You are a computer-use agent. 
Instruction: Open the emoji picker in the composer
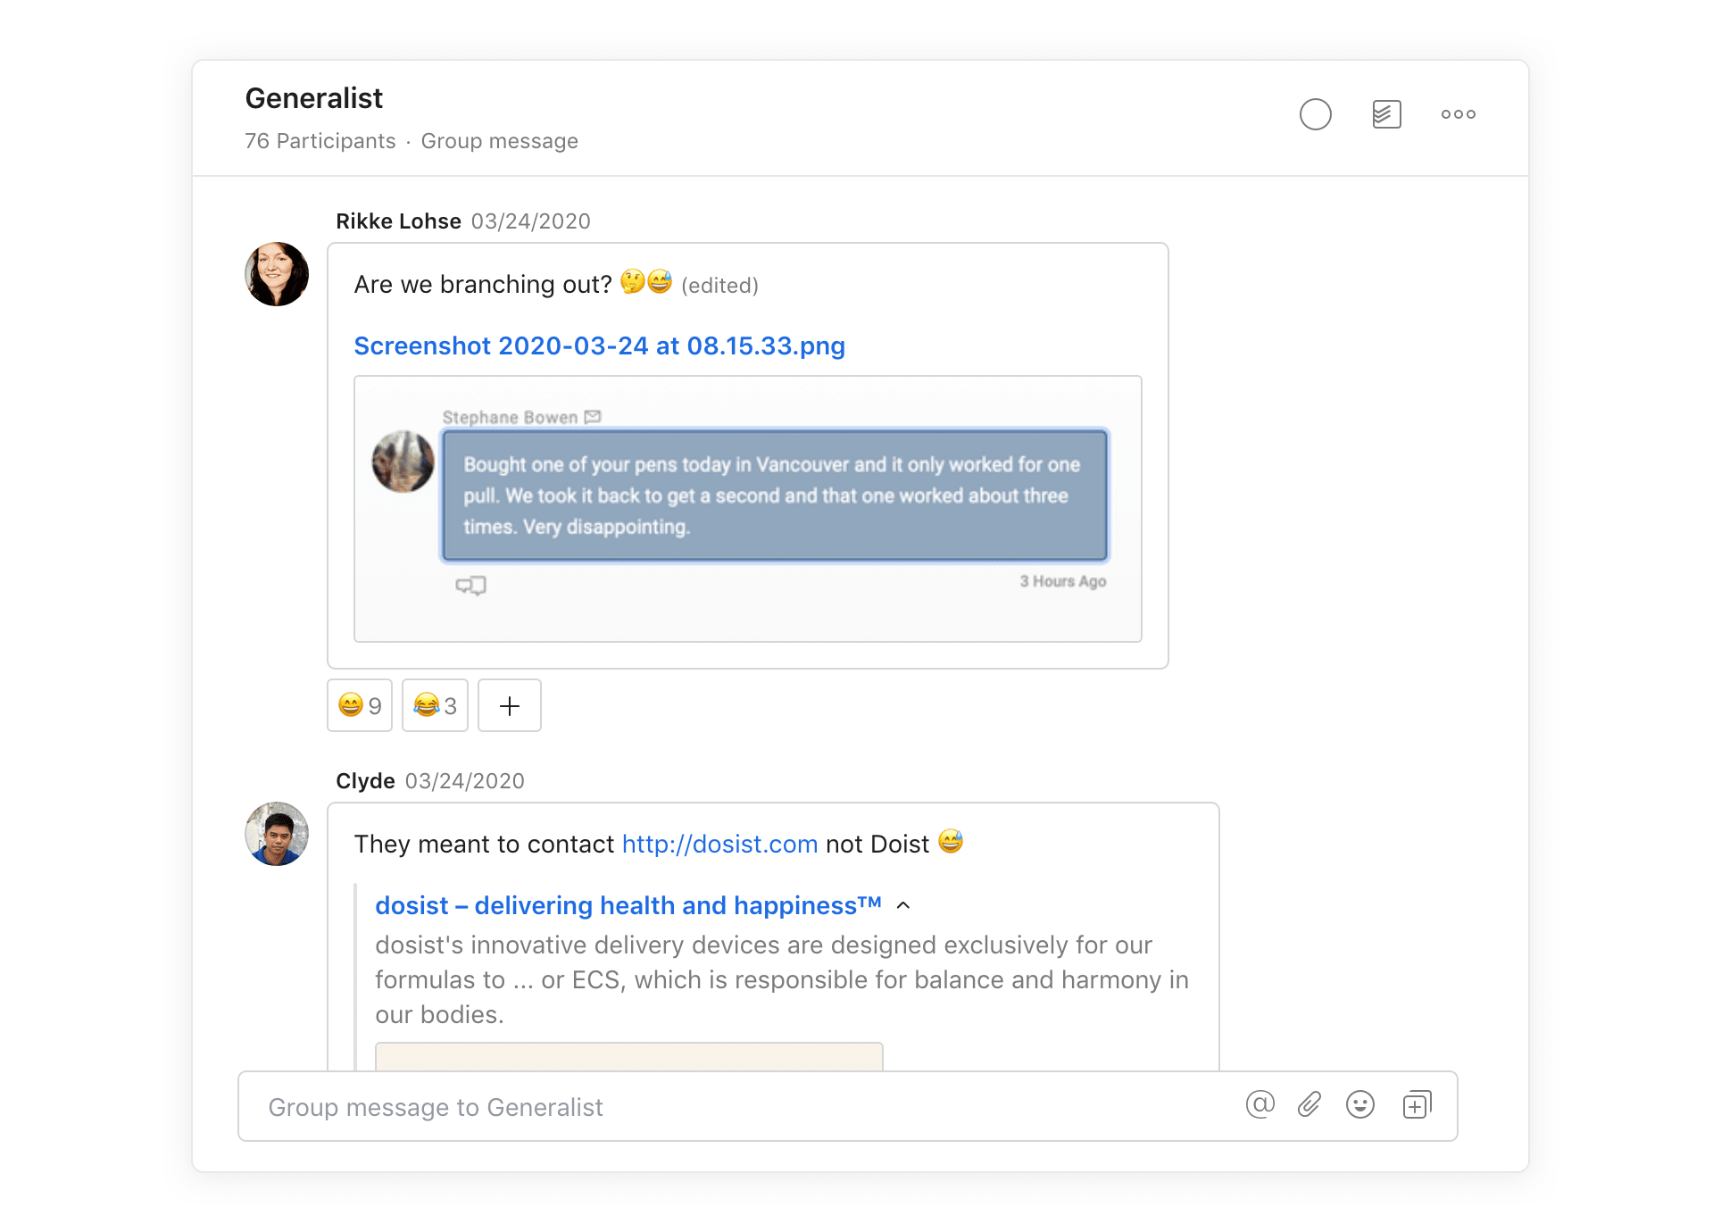click(x=1360, y=1104)
